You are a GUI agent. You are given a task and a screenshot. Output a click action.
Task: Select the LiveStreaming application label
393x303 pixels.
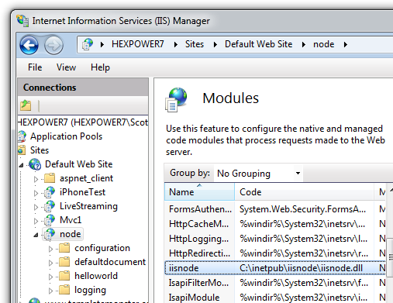pos(88,206)
